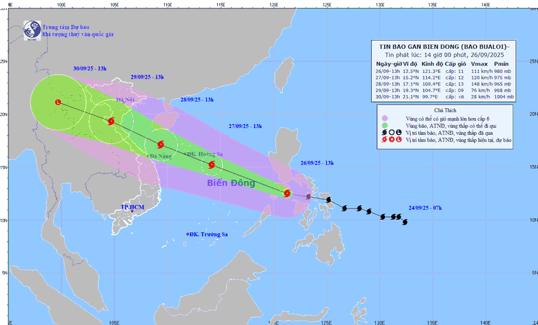This screenshot has width=538, height=325.
Task: Select the 28/09 forecast storm marker near Đà Nẵng
Action: 161,145
